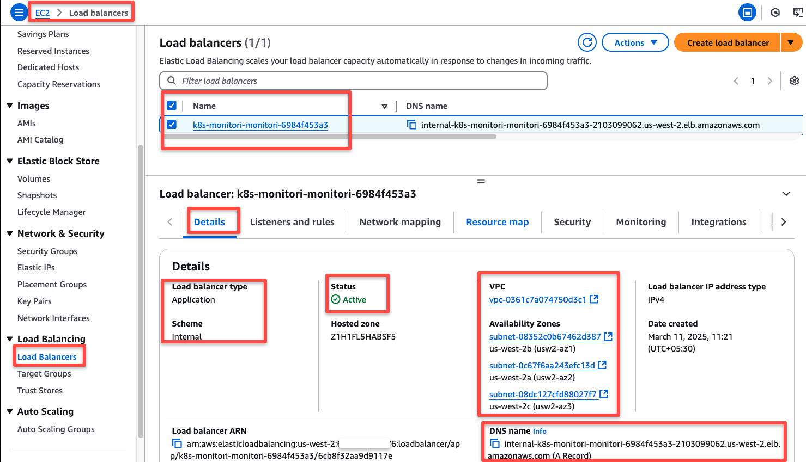Image resolution: width=806 pixels, height=462 pixels.
Task: Collapse the Auto Scaling section
Action: click(x=10, y=411)
